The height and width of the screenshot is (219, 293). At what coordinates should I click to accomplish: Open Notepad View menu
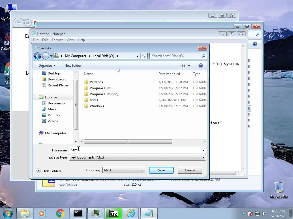tap(70, 40)
